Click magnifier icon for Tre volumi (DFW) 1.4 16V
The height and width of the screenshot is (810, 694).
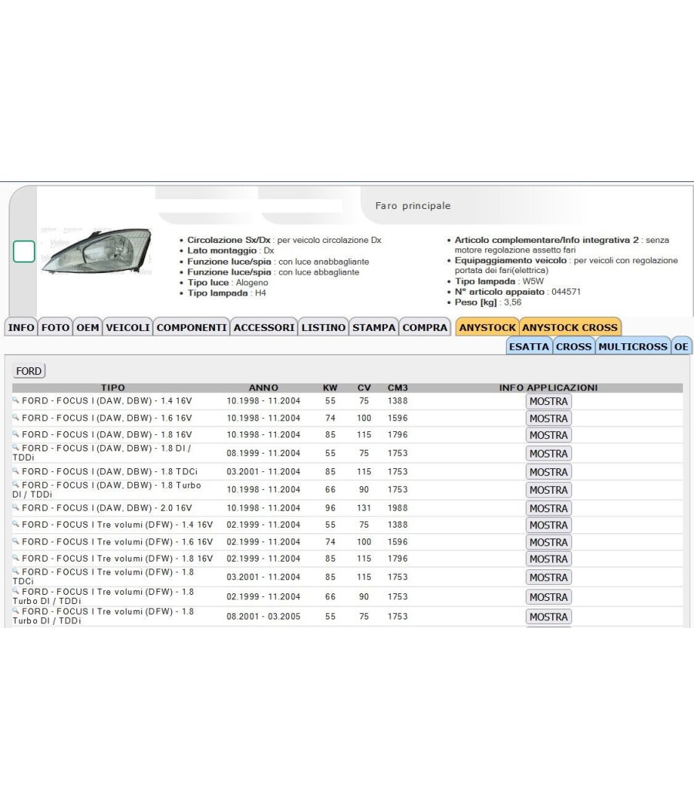point(16,524)
